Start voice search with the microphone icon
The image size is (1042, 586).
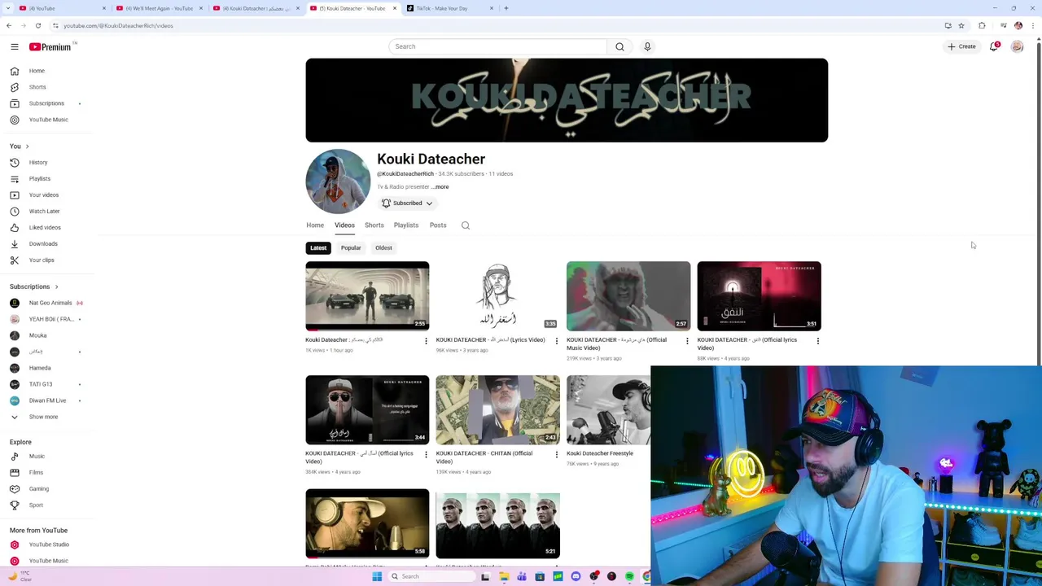(x=647, y=46)
